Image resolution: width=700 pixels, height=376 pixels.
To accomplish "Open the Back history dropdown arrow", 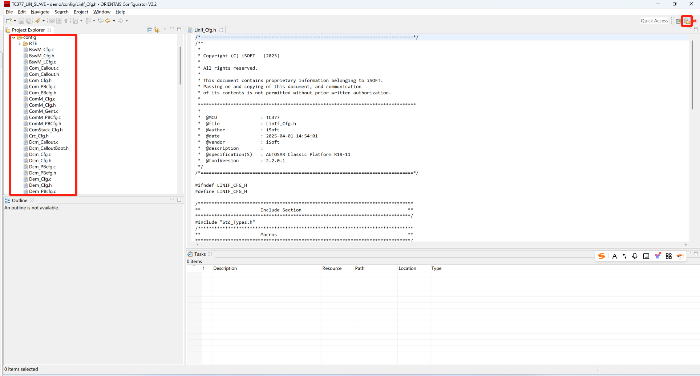I will click(114, 21).
